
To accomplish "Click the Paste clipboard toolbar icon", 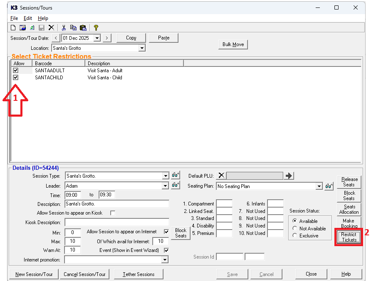I will (83, 28).
